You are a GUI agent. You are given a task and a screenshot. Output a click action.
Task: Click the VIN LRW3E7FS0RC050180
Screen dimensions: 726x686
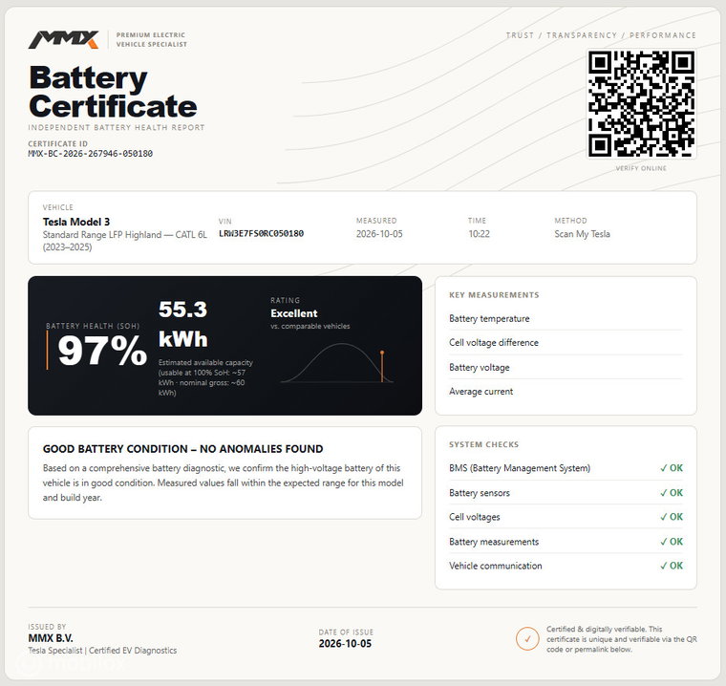[261, 233]
